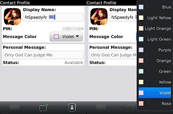Edit Display Name field in right profile
The width and height of the screenshot is (173, 114).
click(123, 17)
